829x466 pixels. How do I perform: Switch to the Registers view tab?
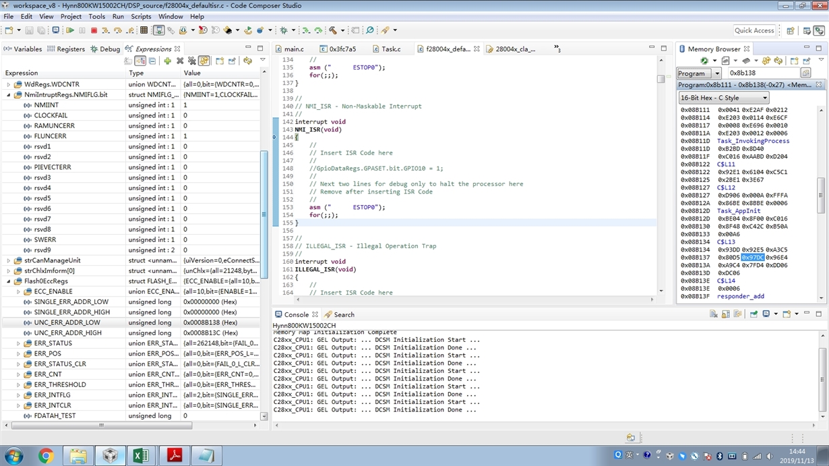click(70, 49)
